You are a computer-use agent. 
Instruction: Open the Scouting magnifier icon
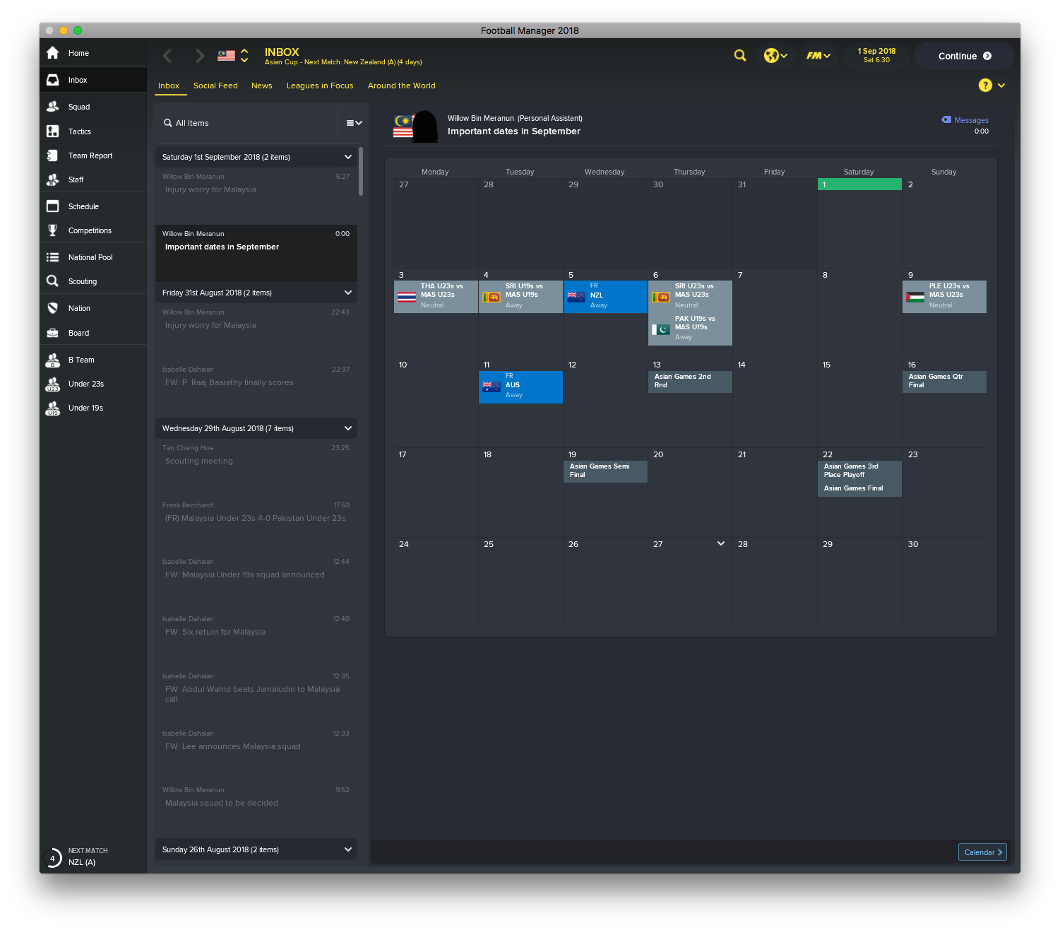tap(52, 281)
